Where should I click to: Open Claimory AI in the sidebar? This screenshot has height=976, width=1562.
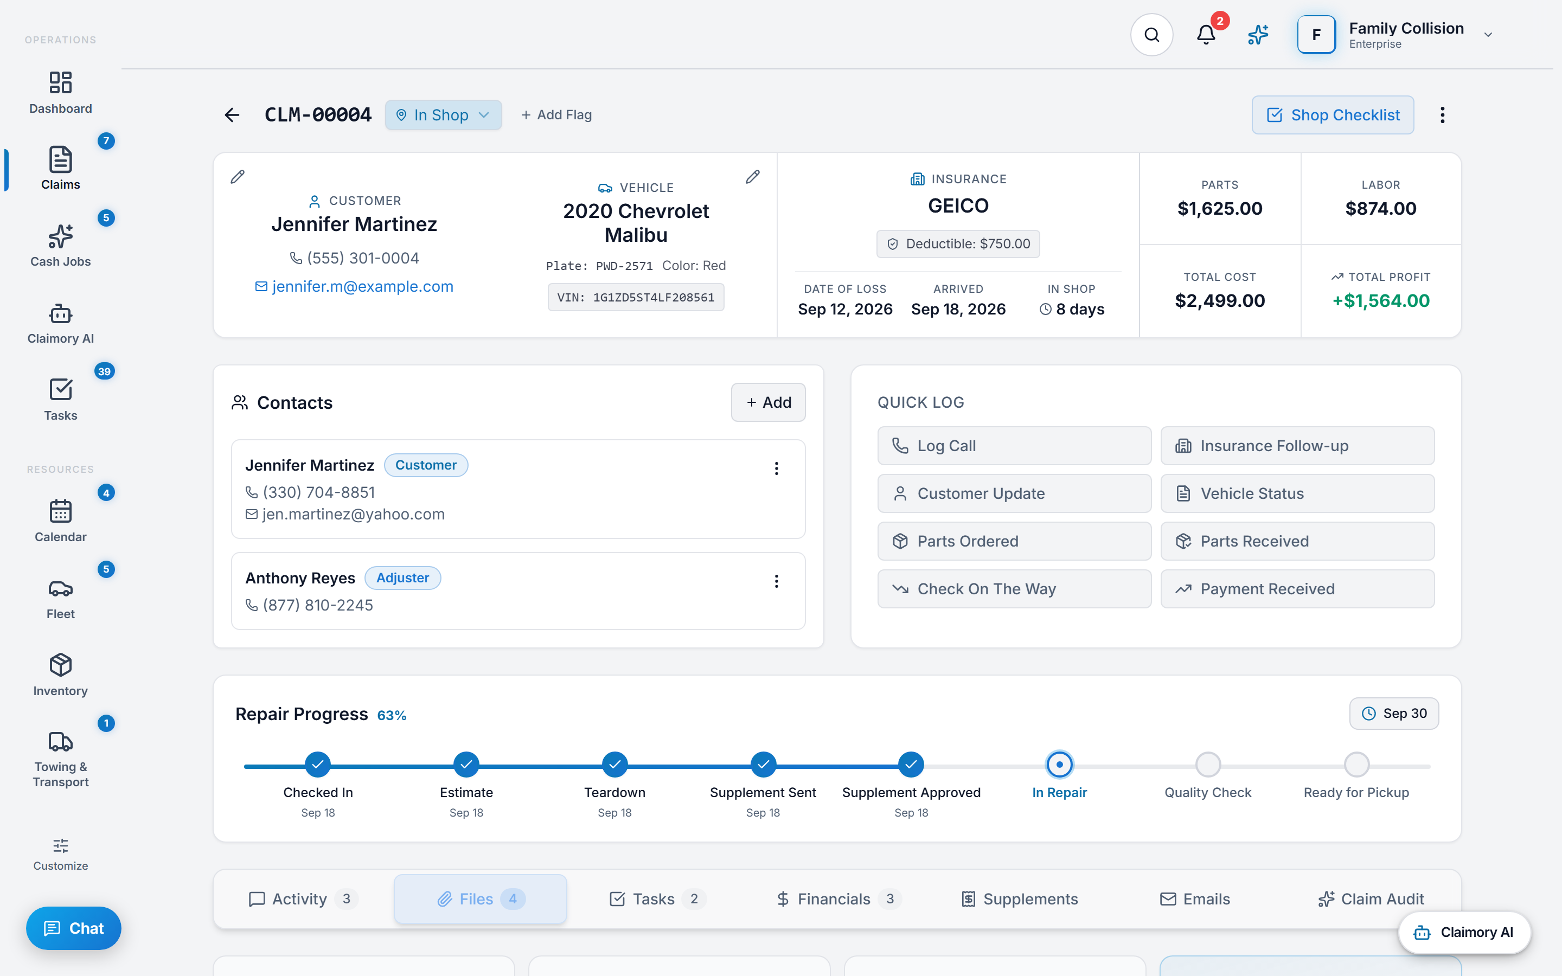click(60, 323)
